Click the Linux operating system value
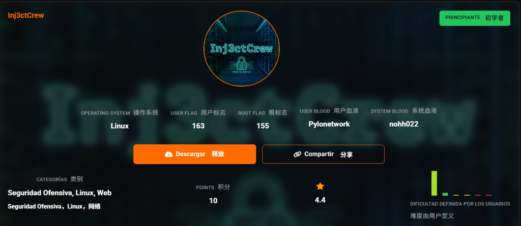 (x=120, y=126)
